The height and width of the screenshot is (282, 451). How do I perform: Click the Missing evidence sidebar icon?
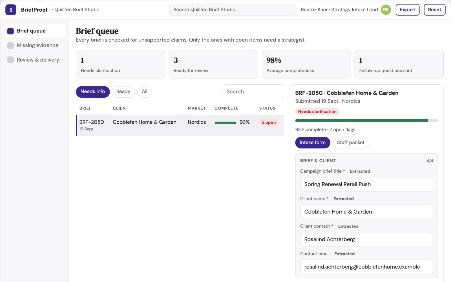pos(10,45)
